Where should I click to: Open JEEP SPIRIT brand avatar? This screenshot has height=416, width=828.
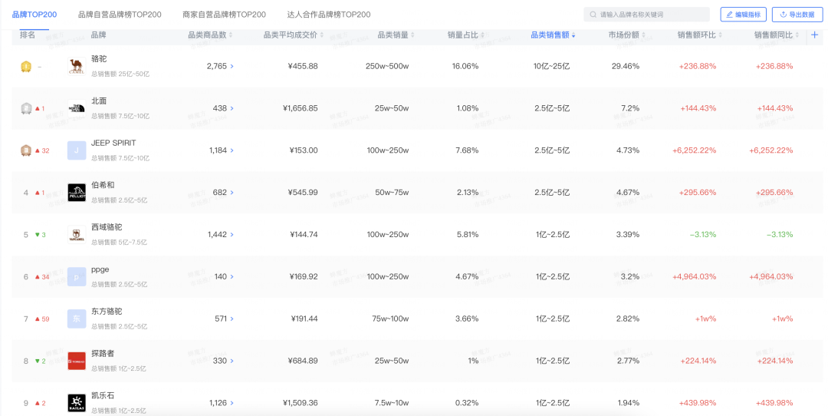point(77,150)
